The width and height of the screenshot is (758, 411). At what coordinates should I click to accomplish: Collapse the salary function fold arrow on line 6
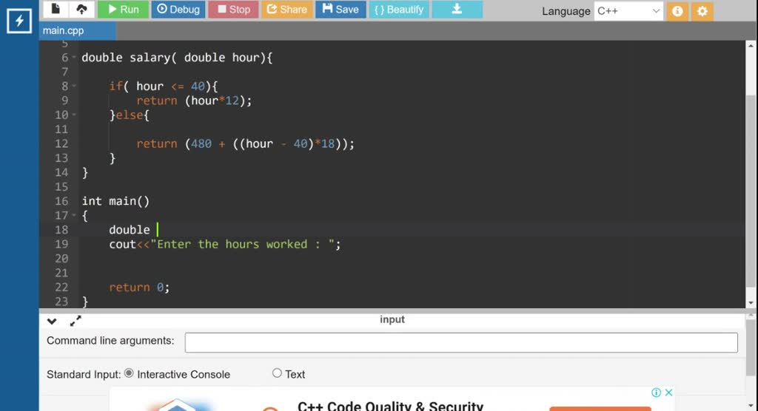tap(74, 58)
